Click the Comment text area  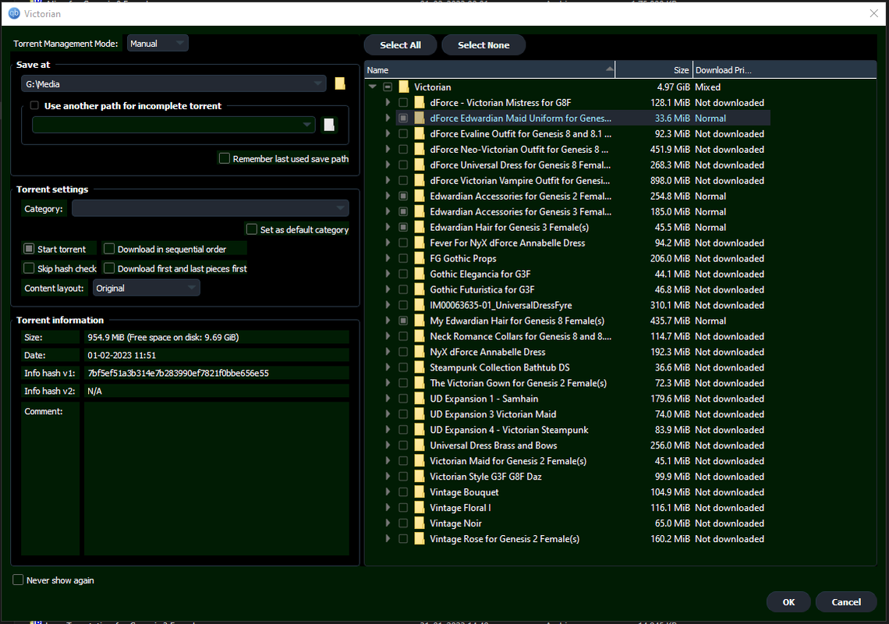[217, 478]
